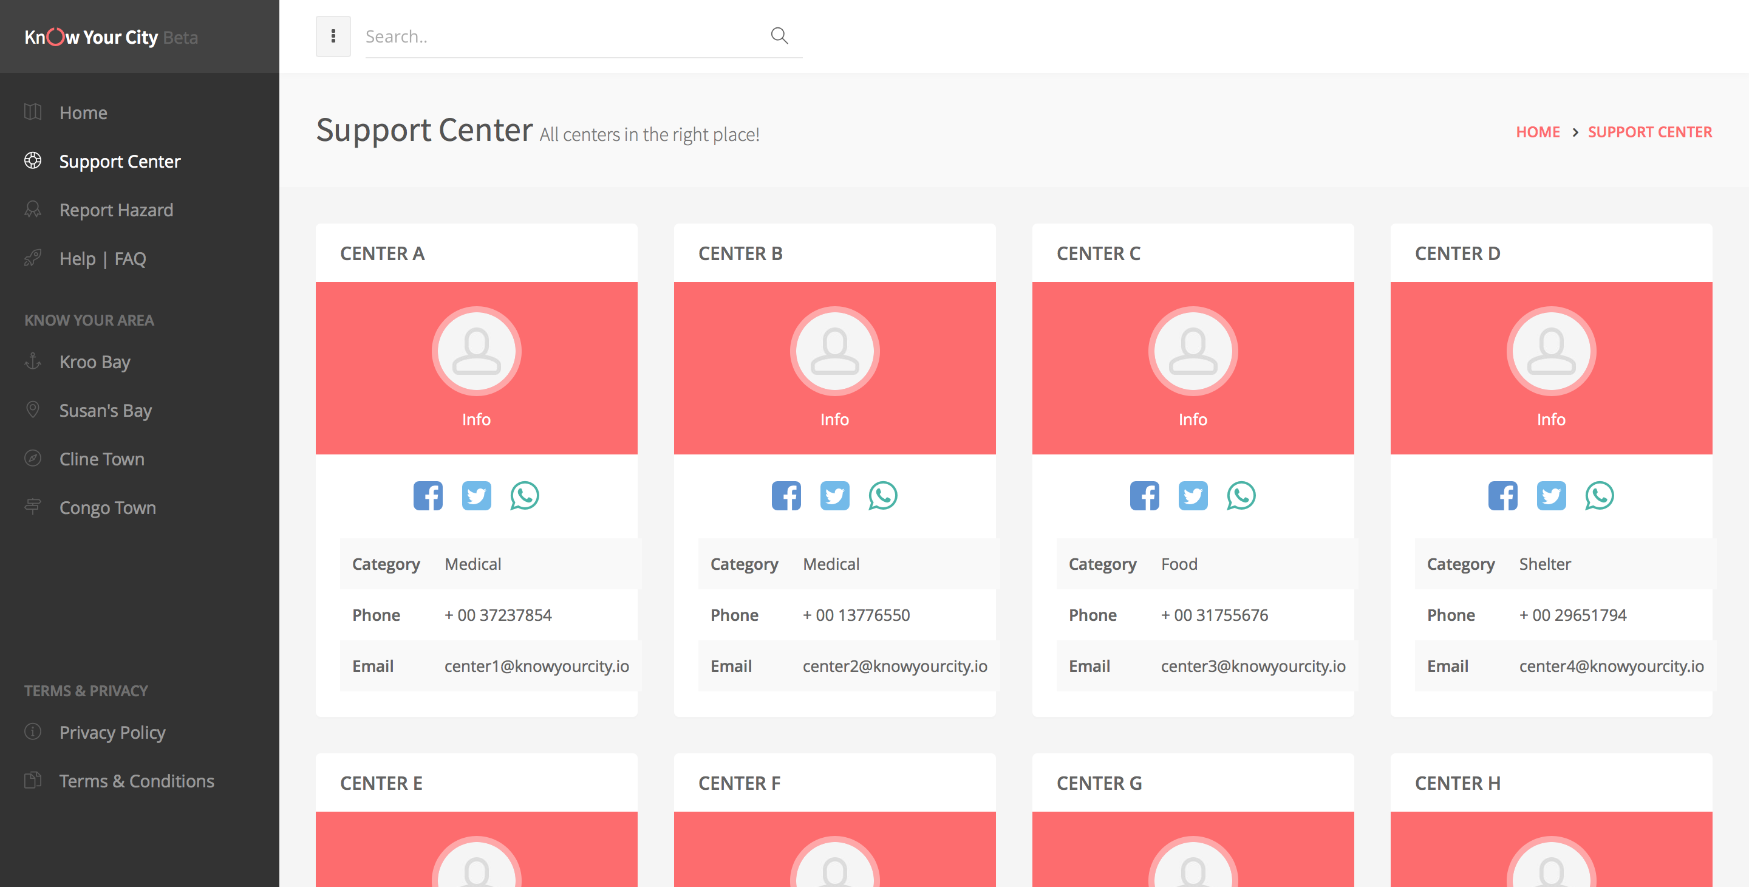Open Home in the sidebar
Viewport: 1749px width, 887px height.
click(x=83, y=113)
